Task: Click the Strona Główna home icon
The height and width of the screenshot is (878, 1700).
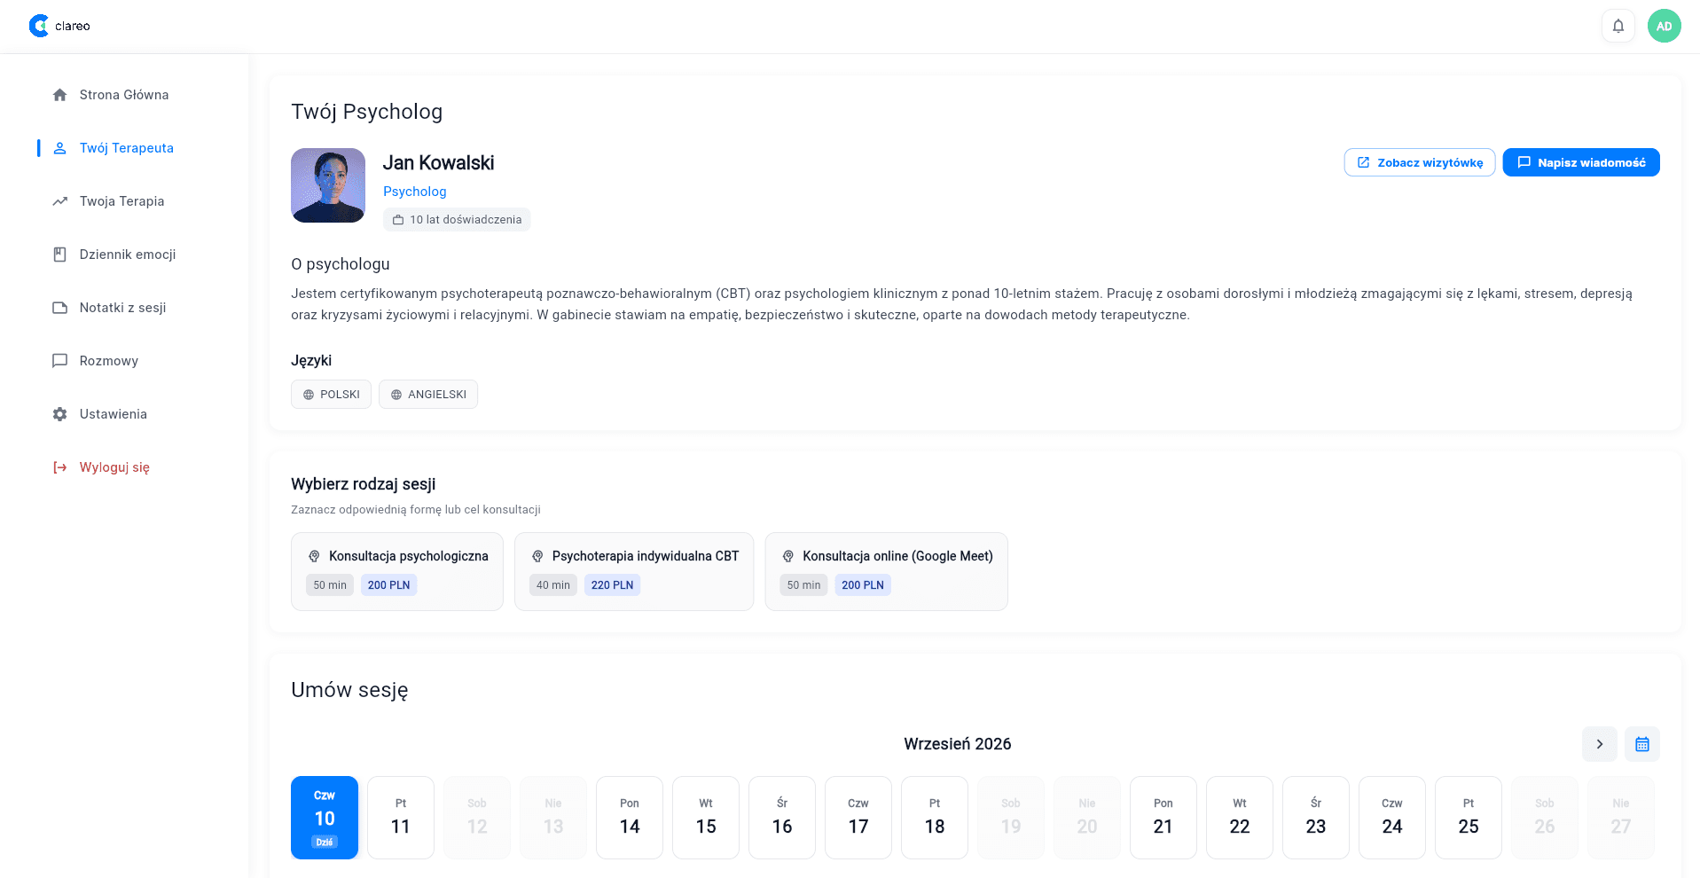Action: pyautogui.click(x=59, y=95)
